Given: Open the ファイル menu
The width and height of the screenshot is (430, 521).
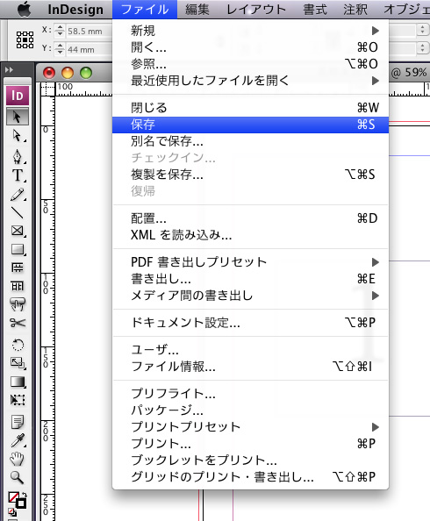Looking at the screenshot, I should point(145,10).
